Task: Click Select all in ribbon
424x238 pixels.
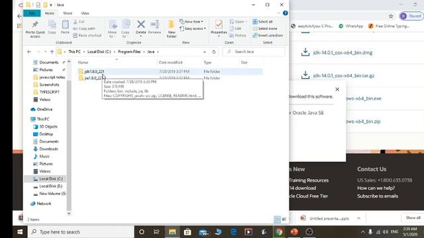Action: (x=262, y=22)
